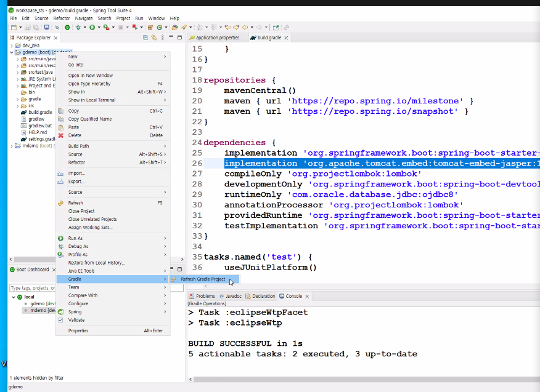Select mdemo entry in Boot Dashboard
The width and height of the screenshot is (540, 392).
[43, 311]
